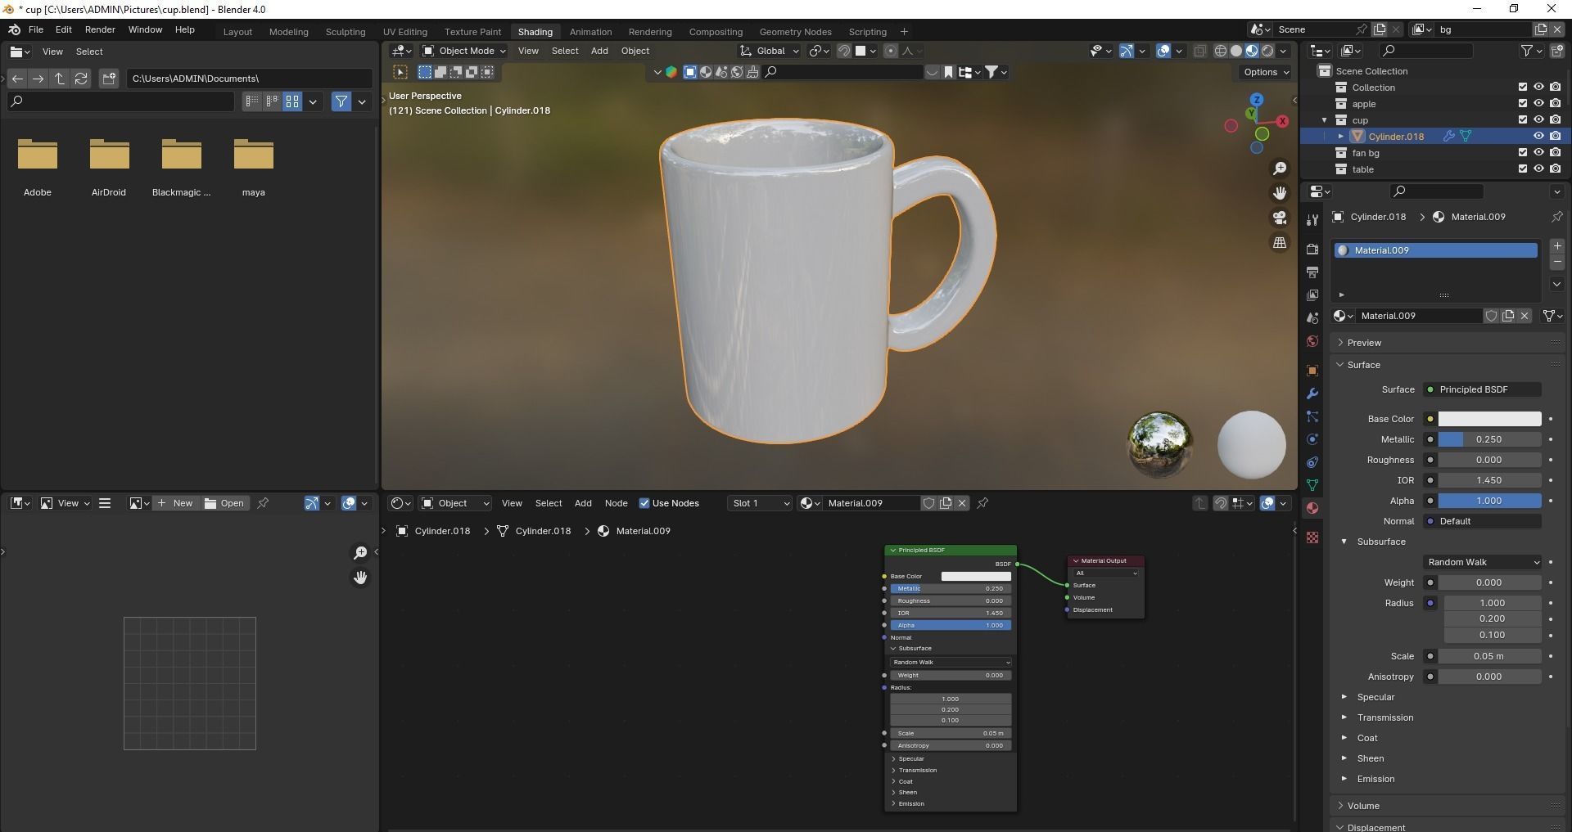
Task: Open the viewport Options dropdown
Action: (1266, 72)
